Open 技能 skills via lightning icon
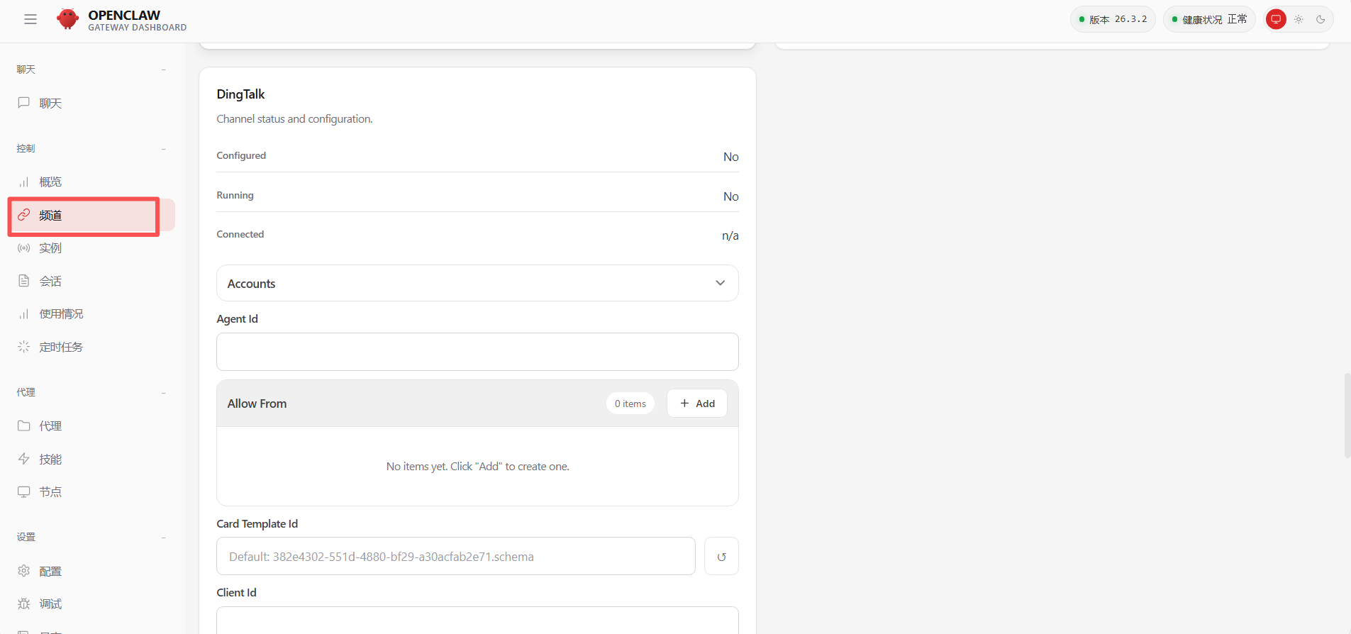Screen dimensions: 1351x634 tap(24, 459)
